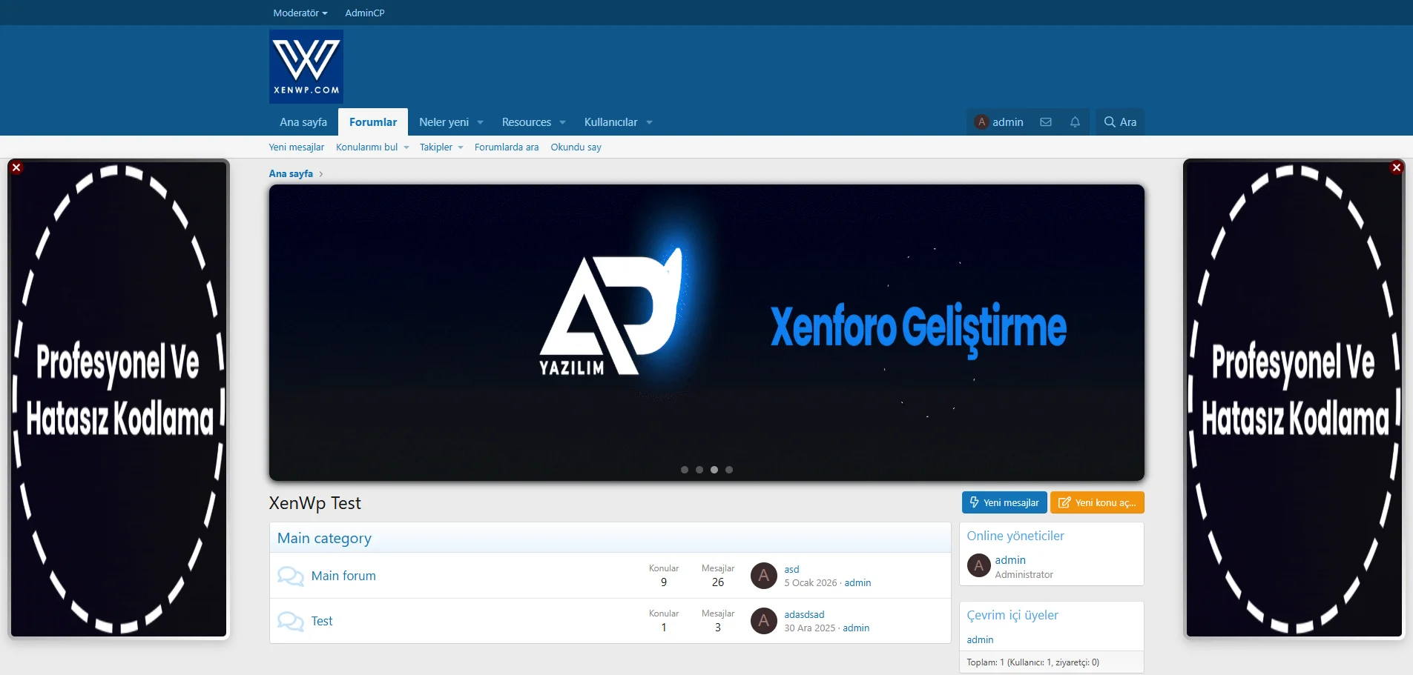
Task: Close the right side advertisement banner
Action: point(1396,167)
